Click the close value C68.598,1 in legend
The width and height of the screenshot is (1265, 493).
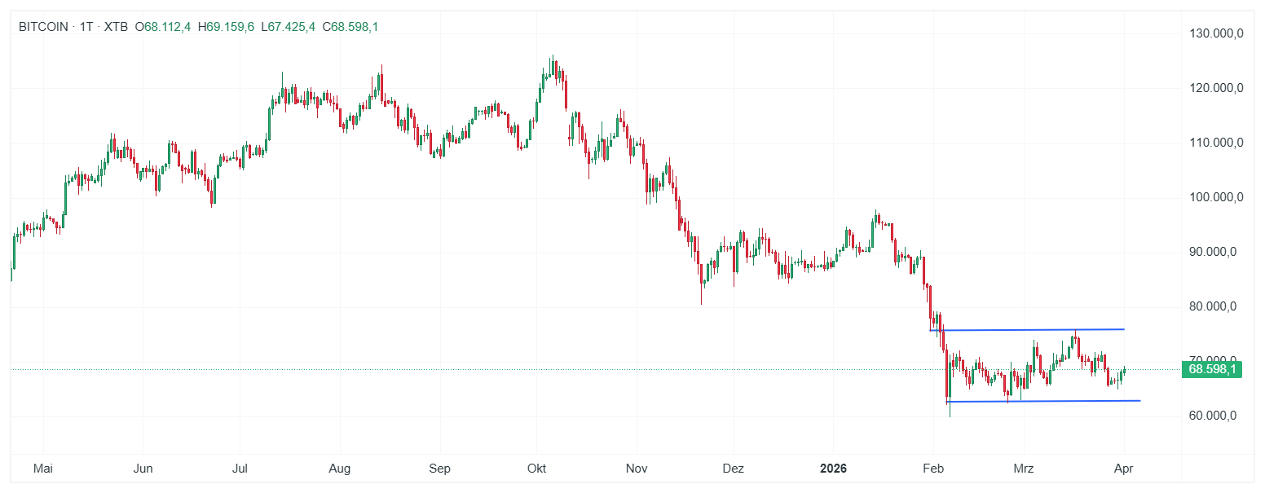tap(350, 27)
